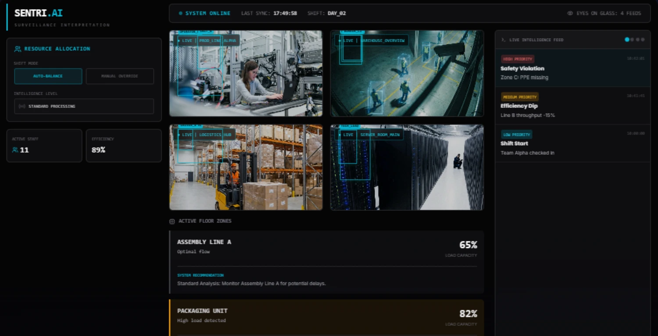Click the eye icon beside Eyes on Glass
This screenshot has height=336, width=658.
pos(570,13)
